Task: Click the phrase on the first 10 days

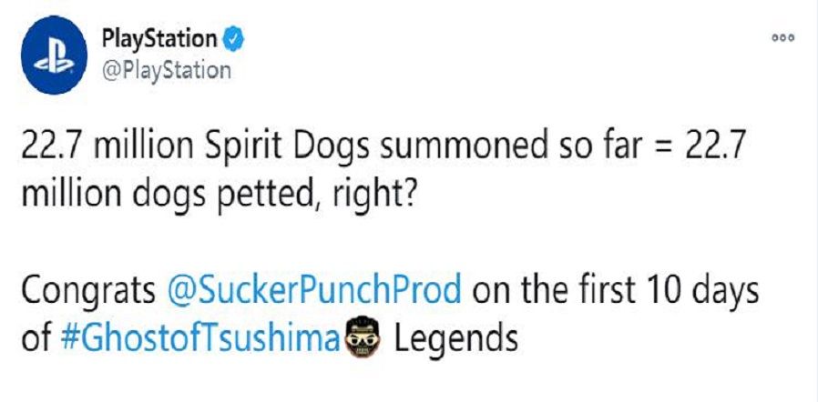Action: 616,291
